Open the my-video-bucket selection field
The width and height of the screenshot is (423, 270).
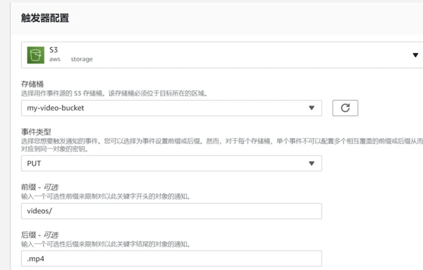coord(171,108)
